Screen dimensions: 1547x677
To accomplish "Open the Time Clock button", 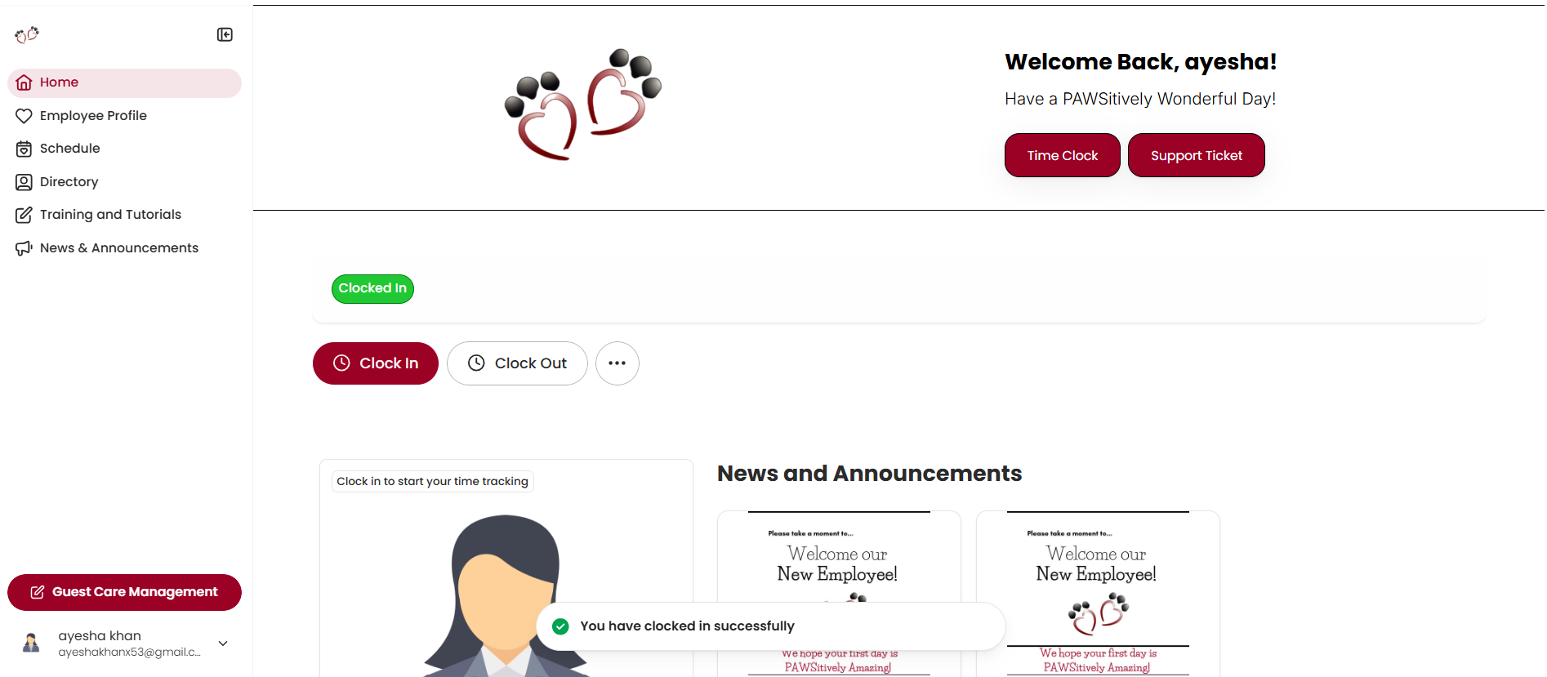I will (x=1063, y=155).
